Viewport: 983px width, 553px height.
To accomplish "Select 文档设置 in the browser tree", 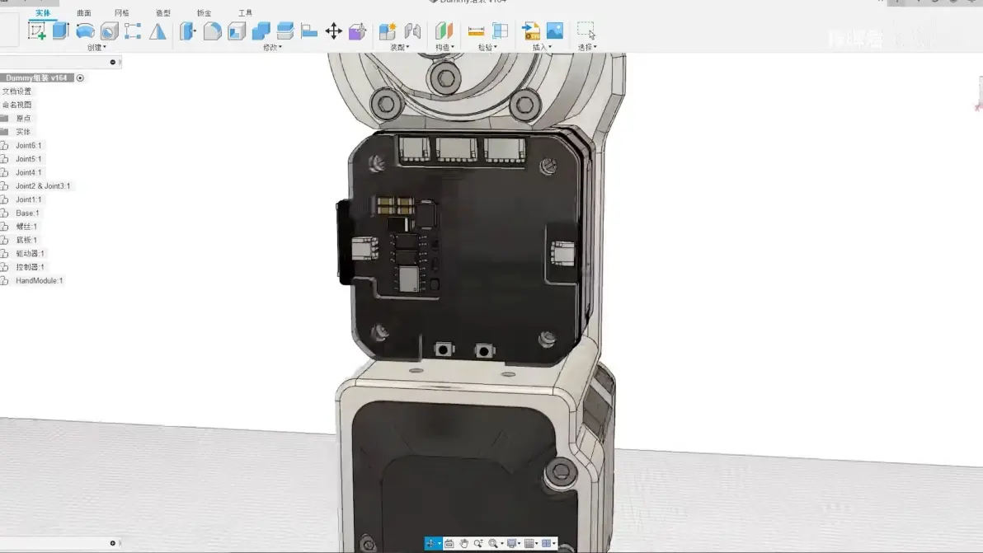I will pos(17,91).
